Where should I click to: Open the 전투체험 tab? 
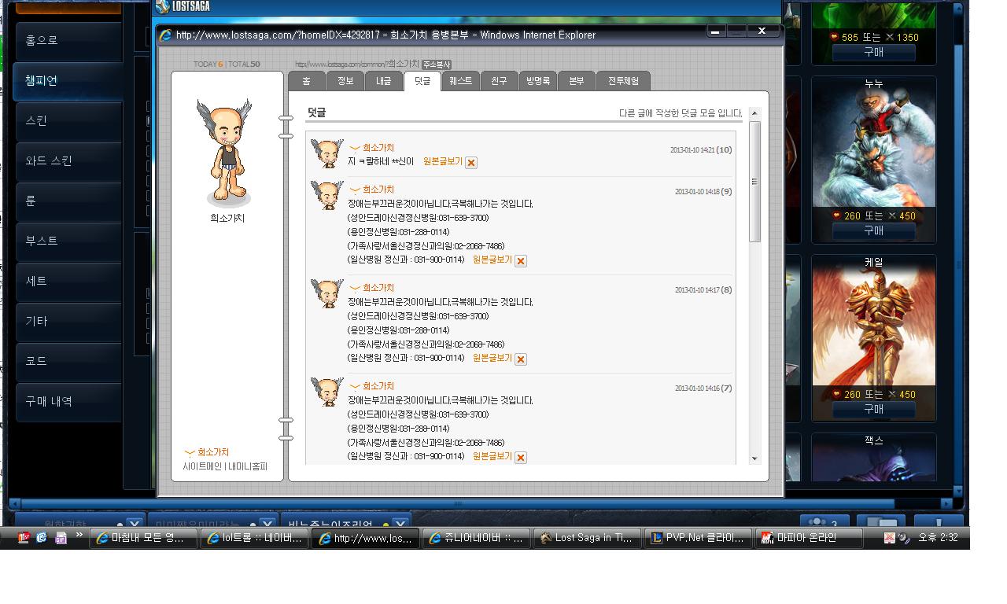623,81
